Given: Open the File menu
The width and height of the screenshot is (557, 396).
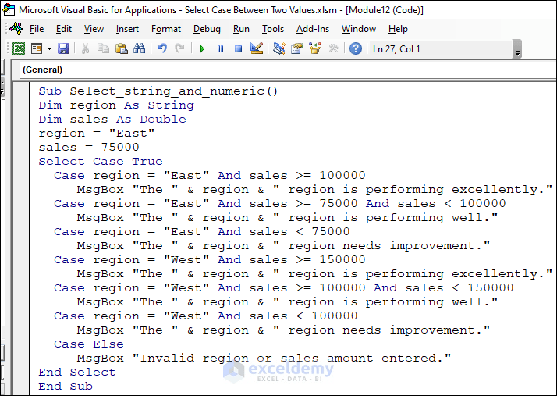Looking at the screenshot, I should tap(37, 29).
